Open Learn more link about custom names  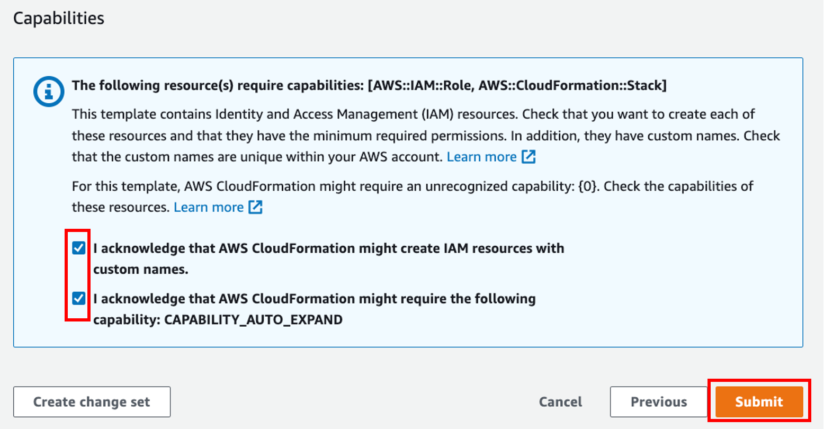(x=481, y=157)
